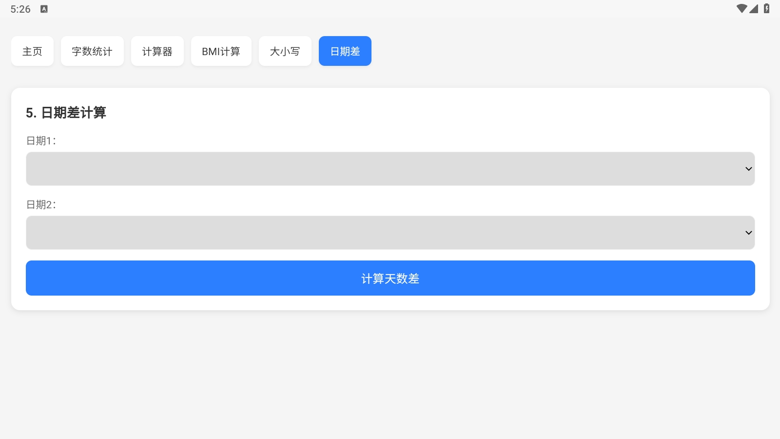780x439 pixels.
Task: Click the 日期1 field label
Action: click(x=41, y=140)
